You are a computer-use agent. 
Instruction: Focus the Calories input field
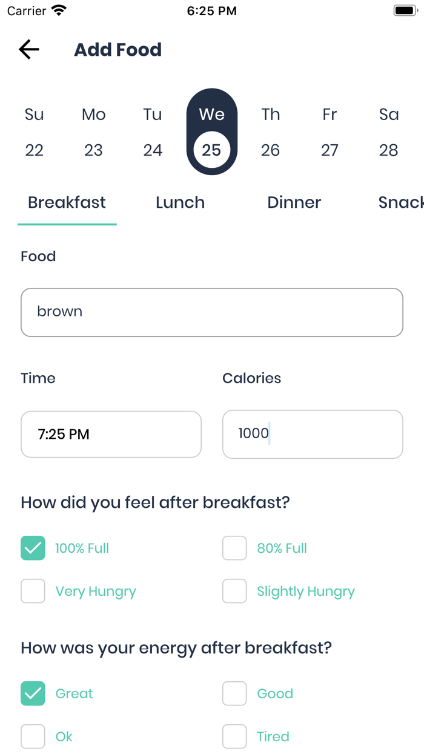[x=313, y=434]
